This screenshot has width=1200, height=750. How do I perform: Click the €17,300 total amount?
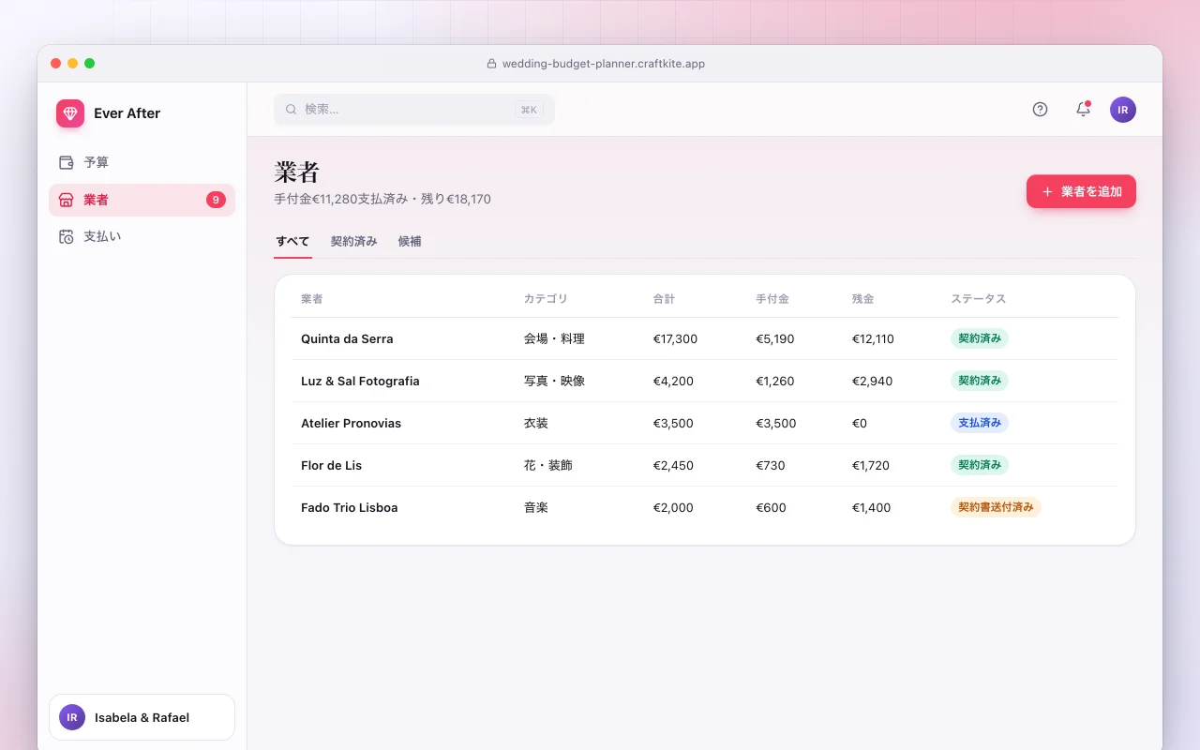[x=675, y=339]
